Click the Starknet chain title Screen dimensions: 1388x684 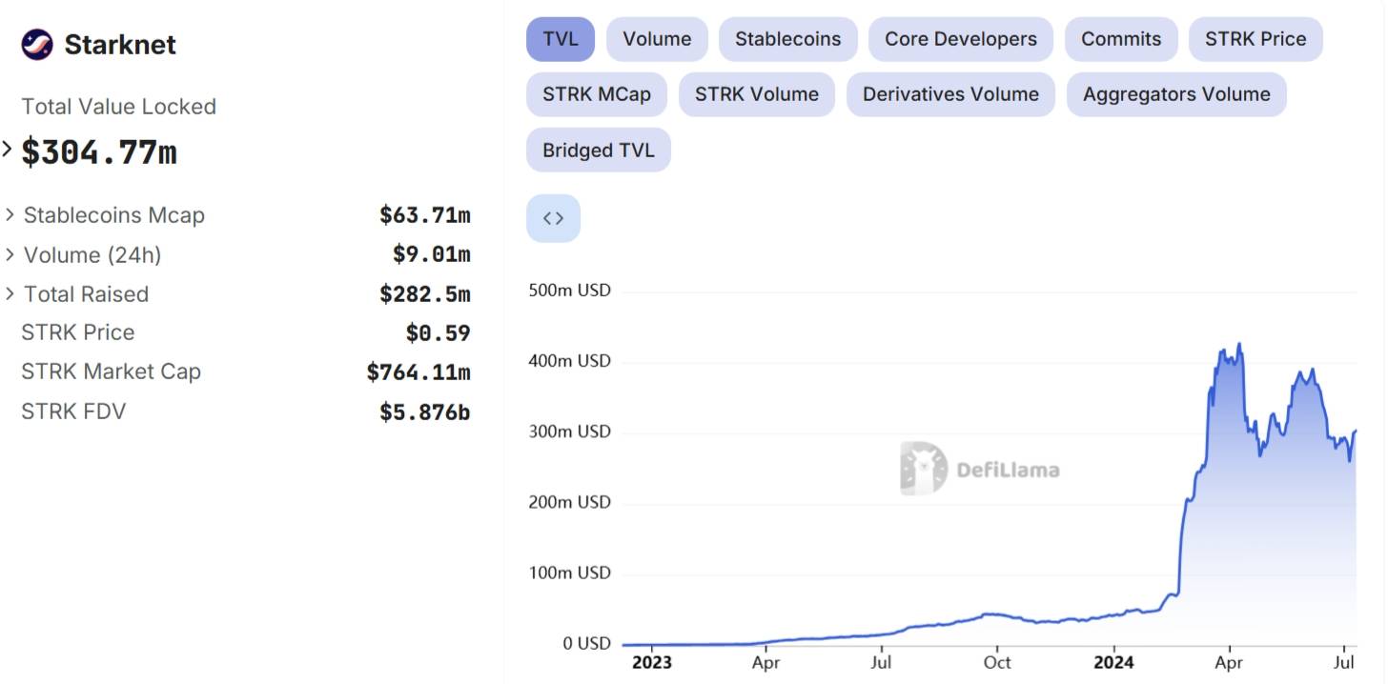(x=120, y=45)
